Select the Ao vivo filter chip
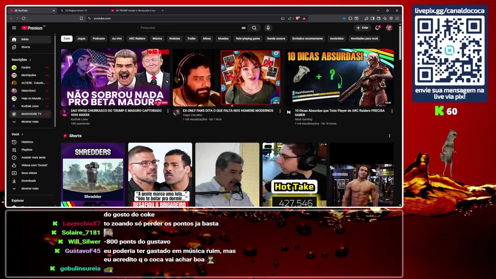The width and height of the screenshot is (496, 279). 117,38
